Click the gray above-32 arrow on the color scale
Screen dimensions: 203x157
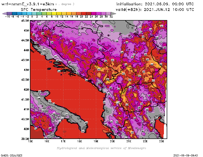113,13
